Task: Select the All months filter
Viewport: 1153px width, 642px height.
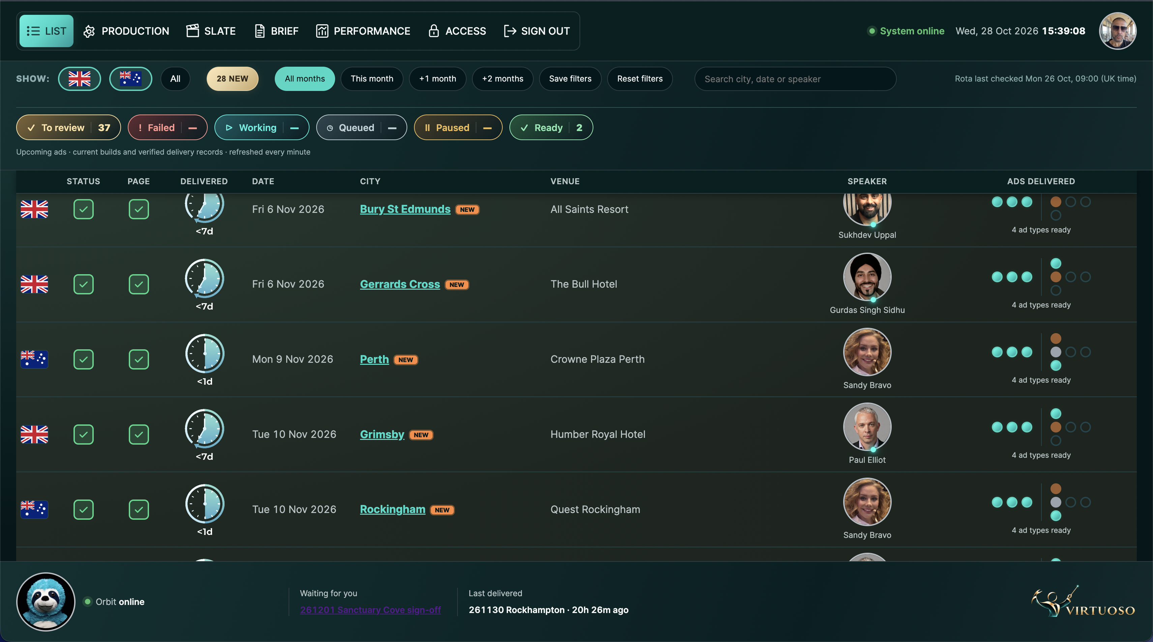Action: 305,79
